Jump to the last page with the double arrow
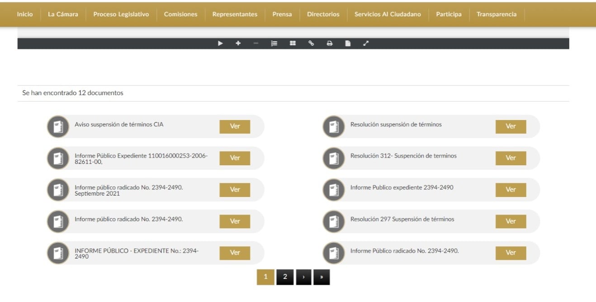The width and height of the screenshot is (596, 302). (x=321, y=277)
